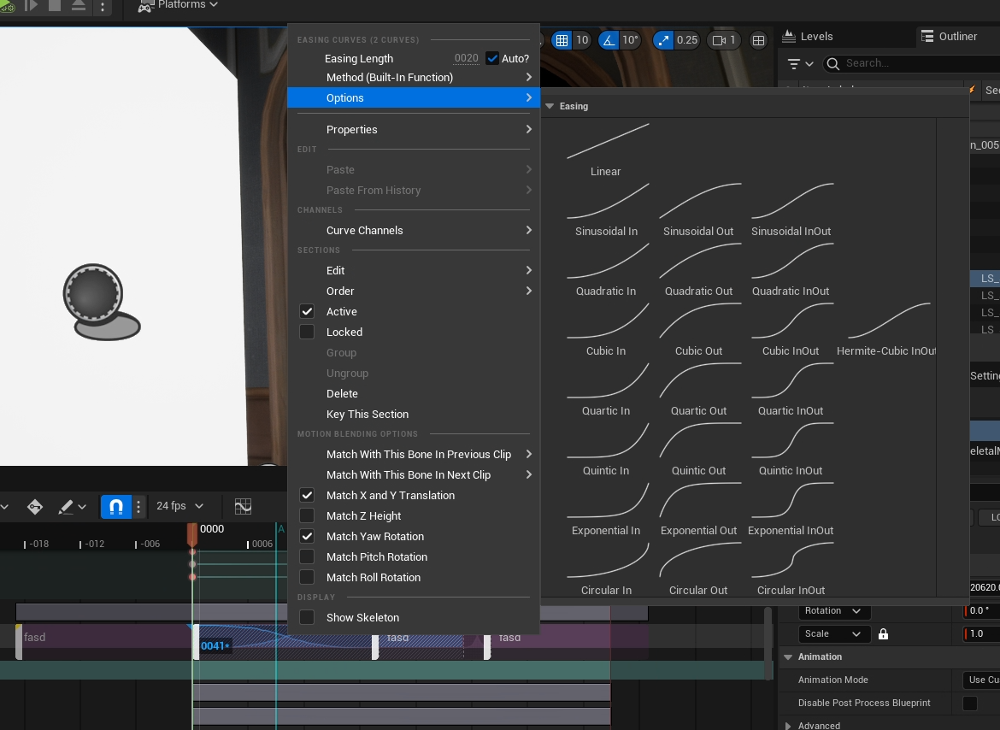Choose Delete from the context menu
The height and width of the screenshot is (730, 1000).
coord(414,393)
